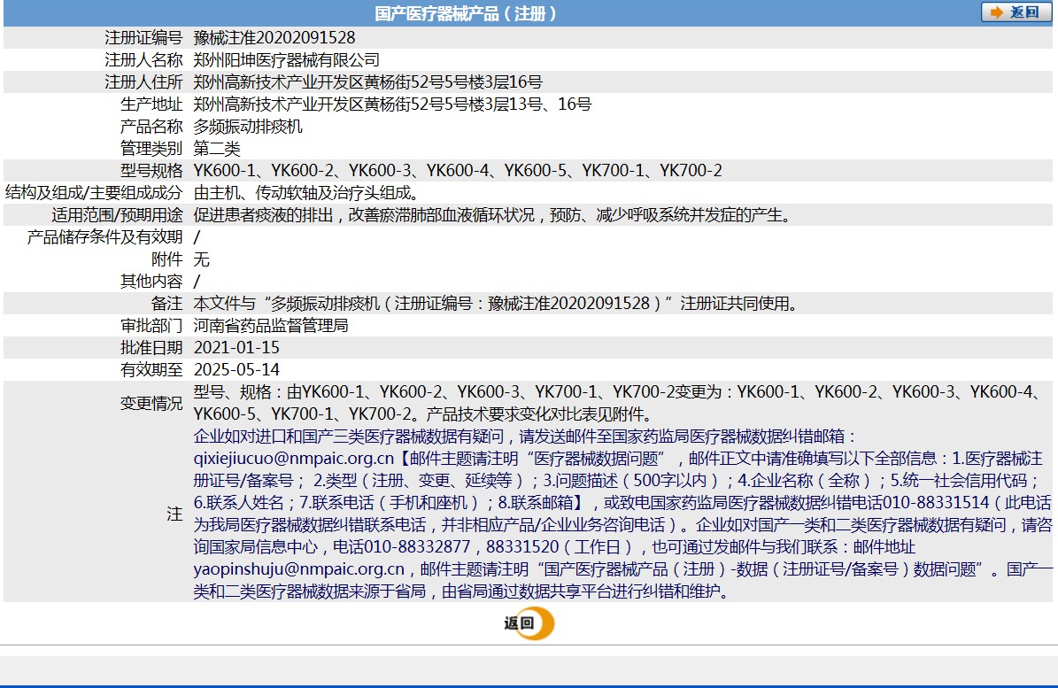Click expiry date 2025-05-14

point(236,369)
